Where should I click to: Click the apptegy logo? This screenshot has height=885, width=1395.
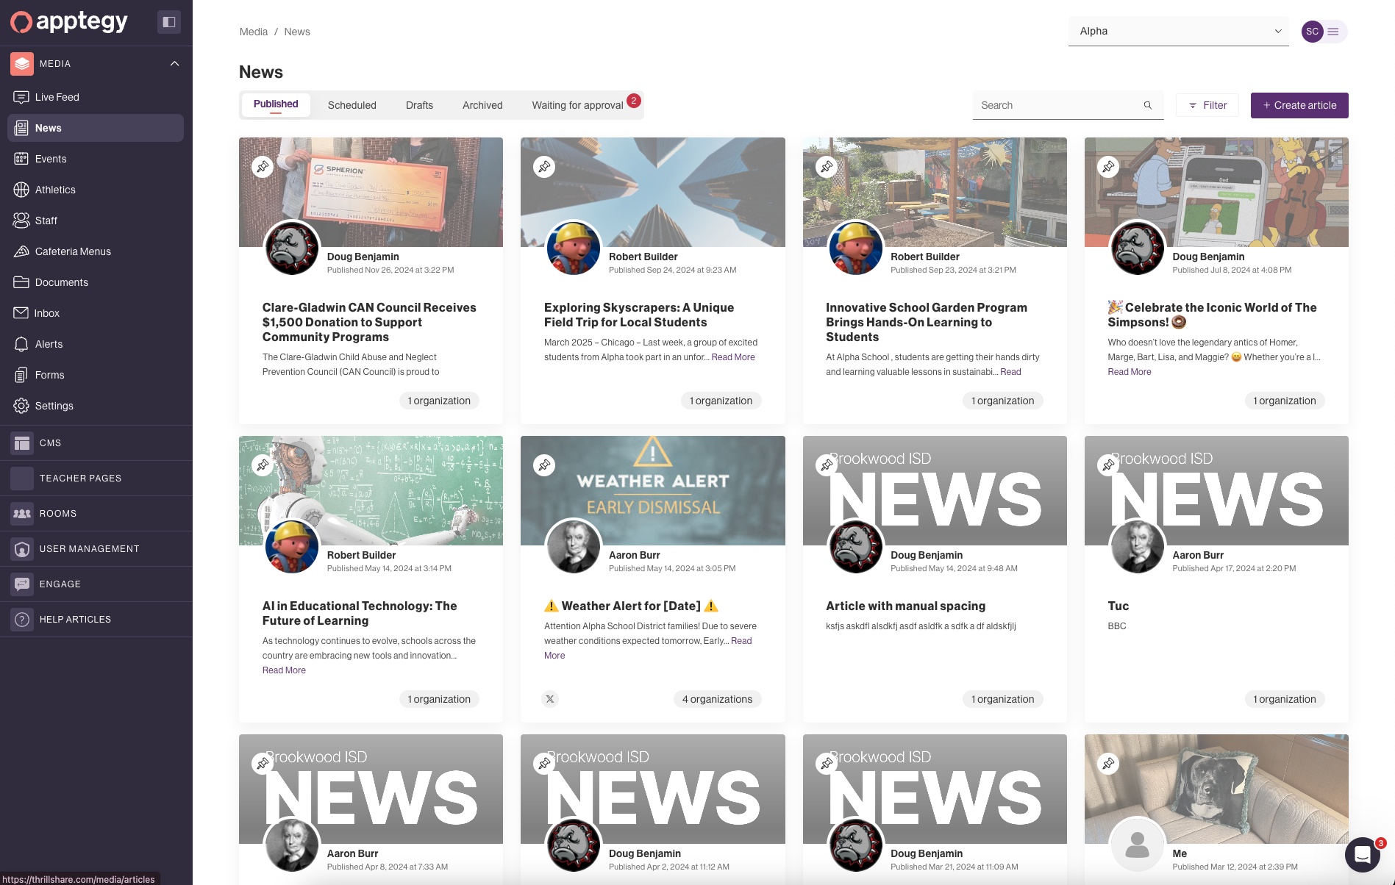click(x=69, y=22)
